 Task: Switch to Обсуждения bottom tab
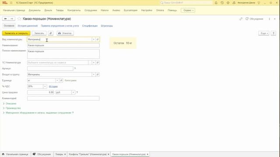(x=42, y=154)
